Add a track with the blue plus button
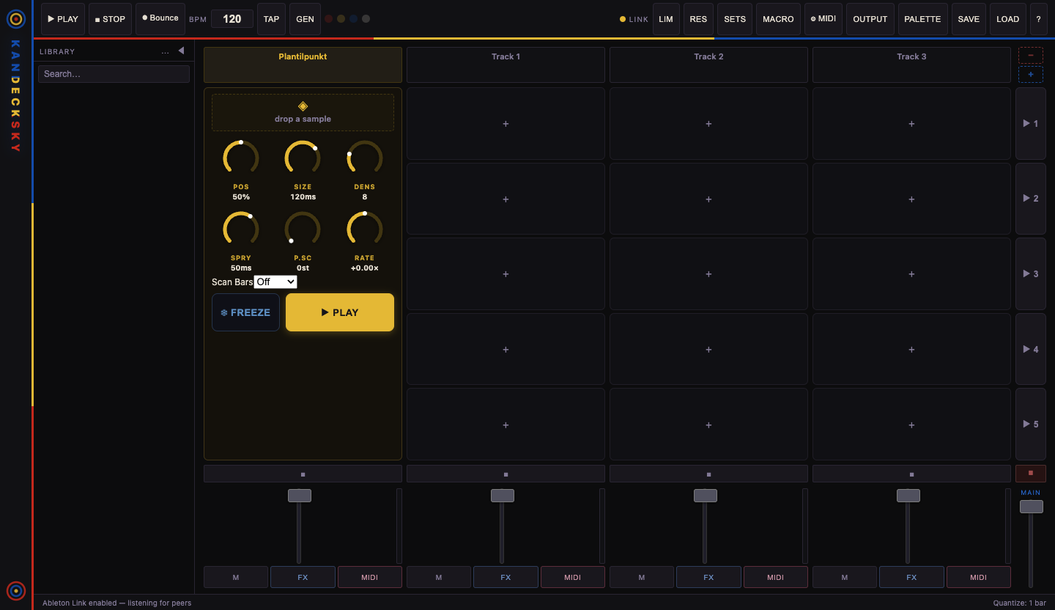Viewport: 1055px width, 610px height. point(1031,74)
